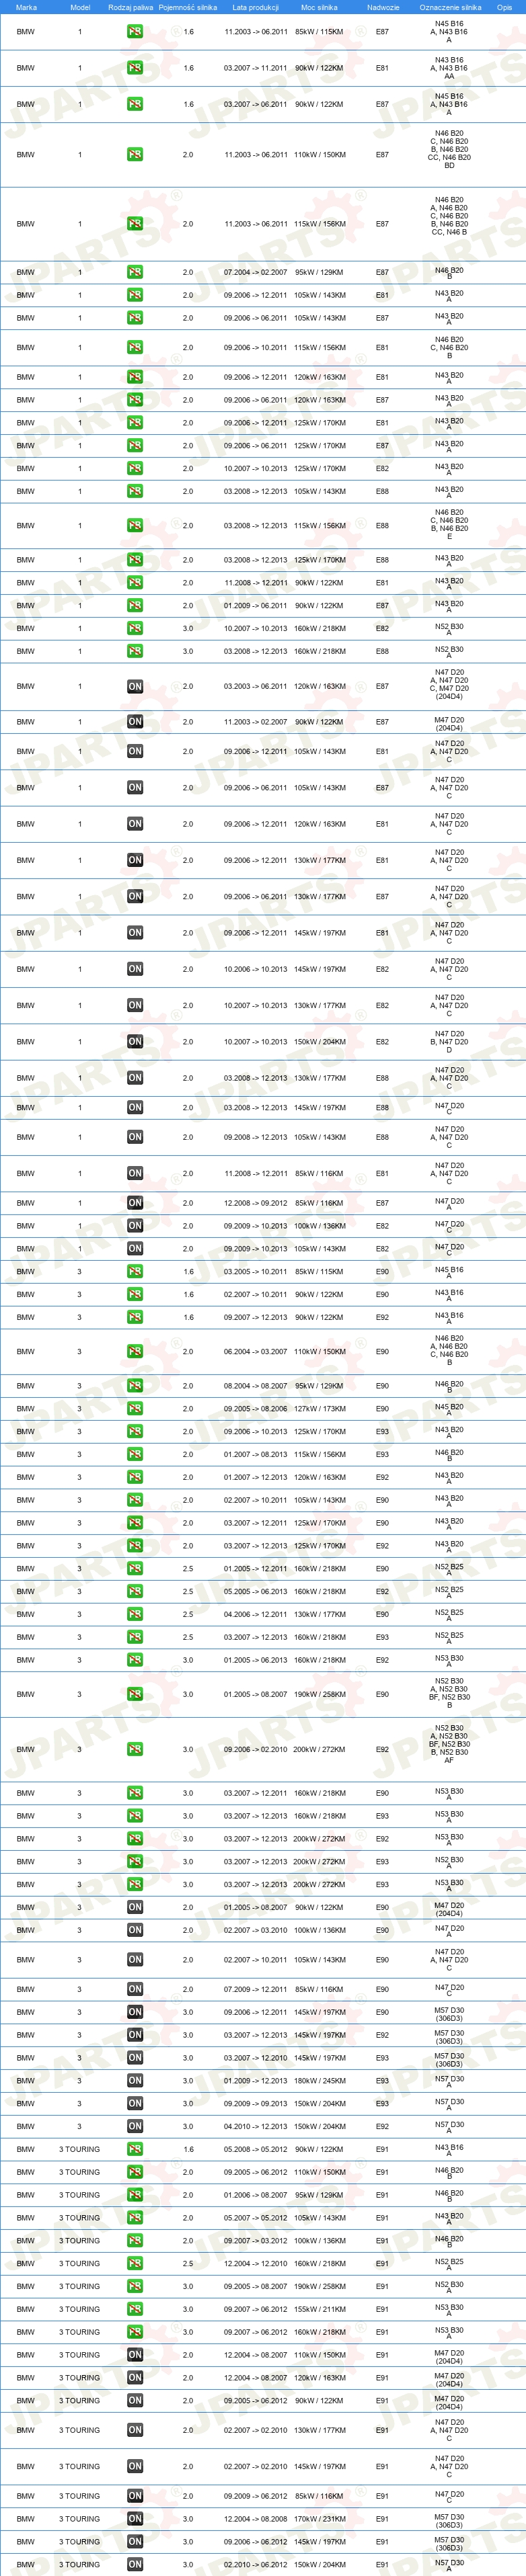Select ON icon of 145kW/197KM E92 row
The height and width of the screenshot is (2576, 526).
(x=135, y=2034)
